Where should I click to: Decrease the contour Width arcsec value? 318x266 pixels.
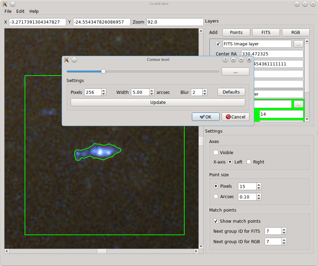click(x=152, y=94)
